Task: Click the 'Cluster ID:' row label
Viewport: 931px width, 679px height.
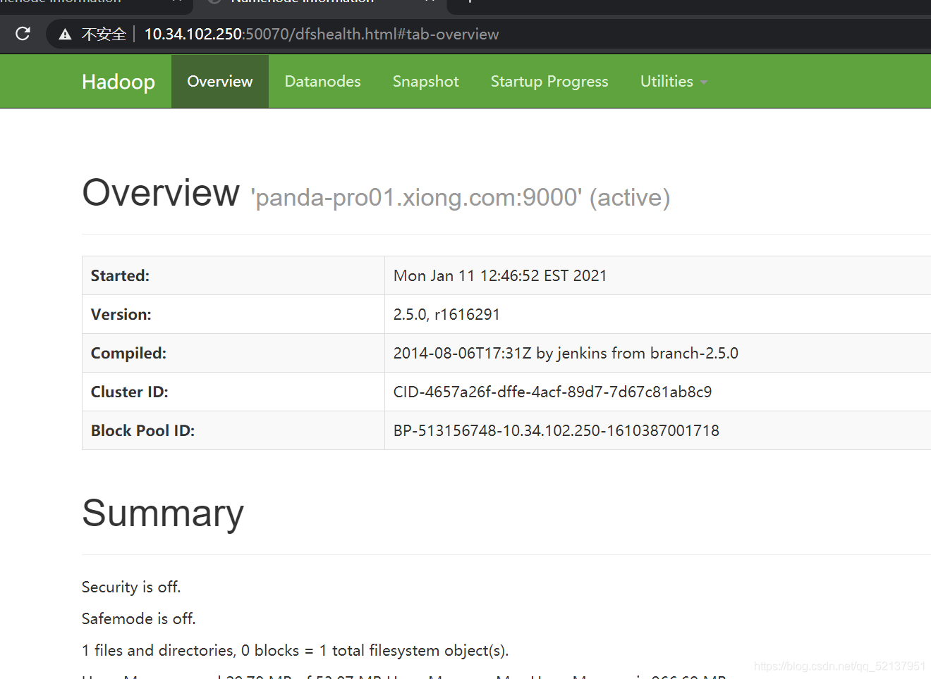Action: [130, 392]
